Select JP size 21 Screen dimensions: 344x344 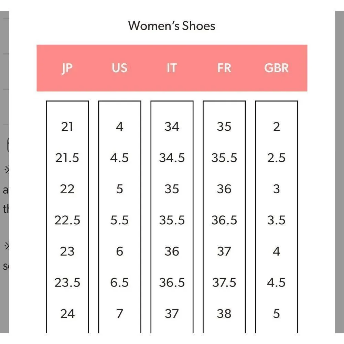67,127
